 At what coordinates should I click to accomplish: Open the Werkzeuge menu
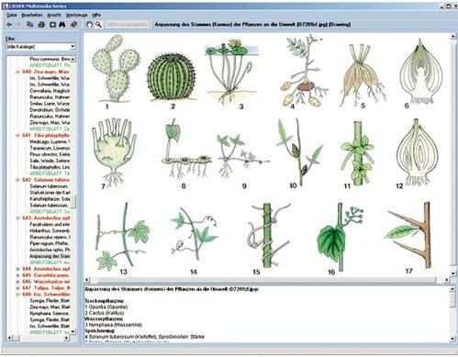(x=77, y=15)
